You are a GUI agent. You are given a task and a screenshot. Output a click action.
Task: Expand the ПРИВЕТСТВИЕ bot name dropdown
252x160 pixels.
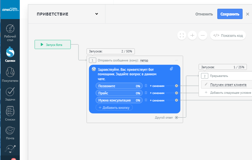pos(97,14)
